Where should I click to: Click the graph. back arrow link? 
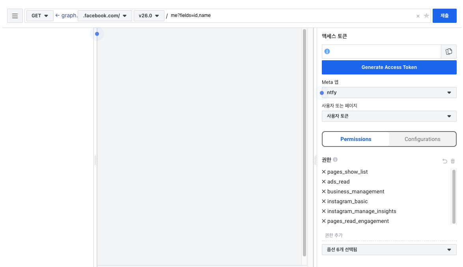66,16
